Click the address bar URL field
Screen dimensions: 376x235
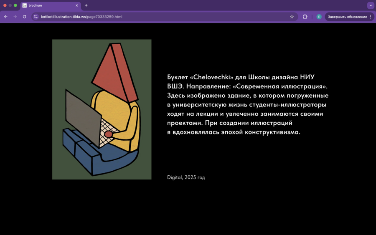pyautogui.click(x=164, y=17)
